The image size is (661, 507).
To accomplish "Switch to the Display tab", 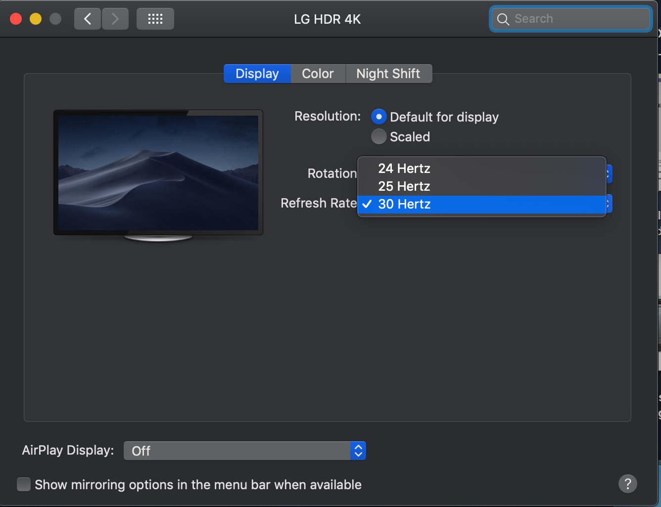I will click(x=257, y=74).
